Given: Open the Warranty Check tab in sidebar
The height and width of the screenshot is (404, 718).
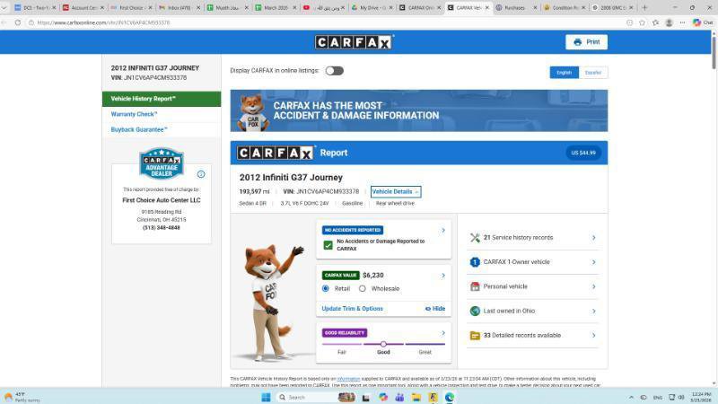Looking at the screenshot, I should (134, 114).
